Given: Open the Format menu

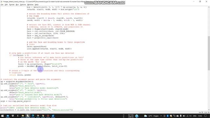Looking at the screenshot, I should coord(12,5).
